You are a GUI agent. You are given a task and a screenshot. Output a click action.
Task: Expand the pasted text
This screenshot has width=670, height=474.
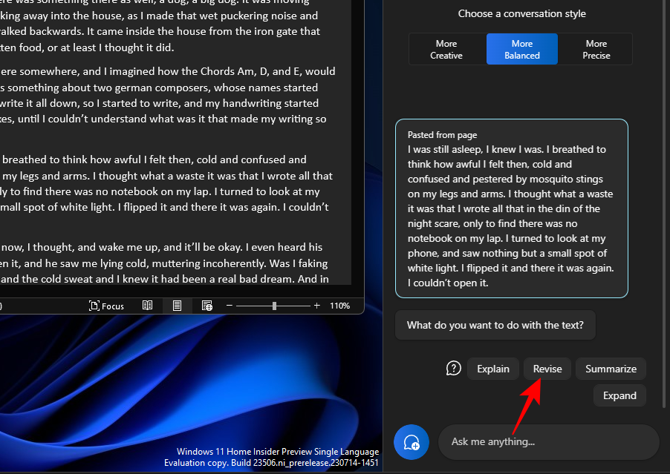point(619,395)
